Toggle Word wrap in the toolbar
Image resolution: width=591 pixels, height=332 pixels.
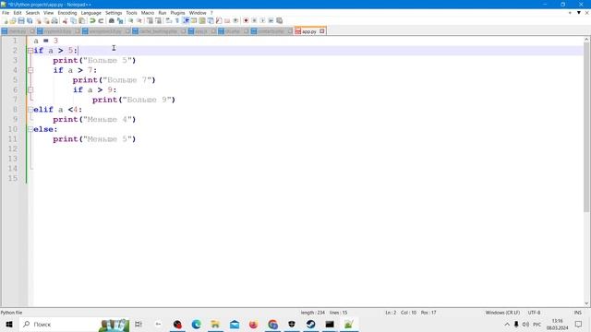coord(168,20)
